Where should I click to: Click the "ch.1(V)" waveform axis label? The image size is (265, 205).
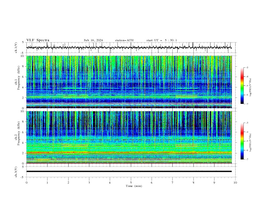[16, 48]
